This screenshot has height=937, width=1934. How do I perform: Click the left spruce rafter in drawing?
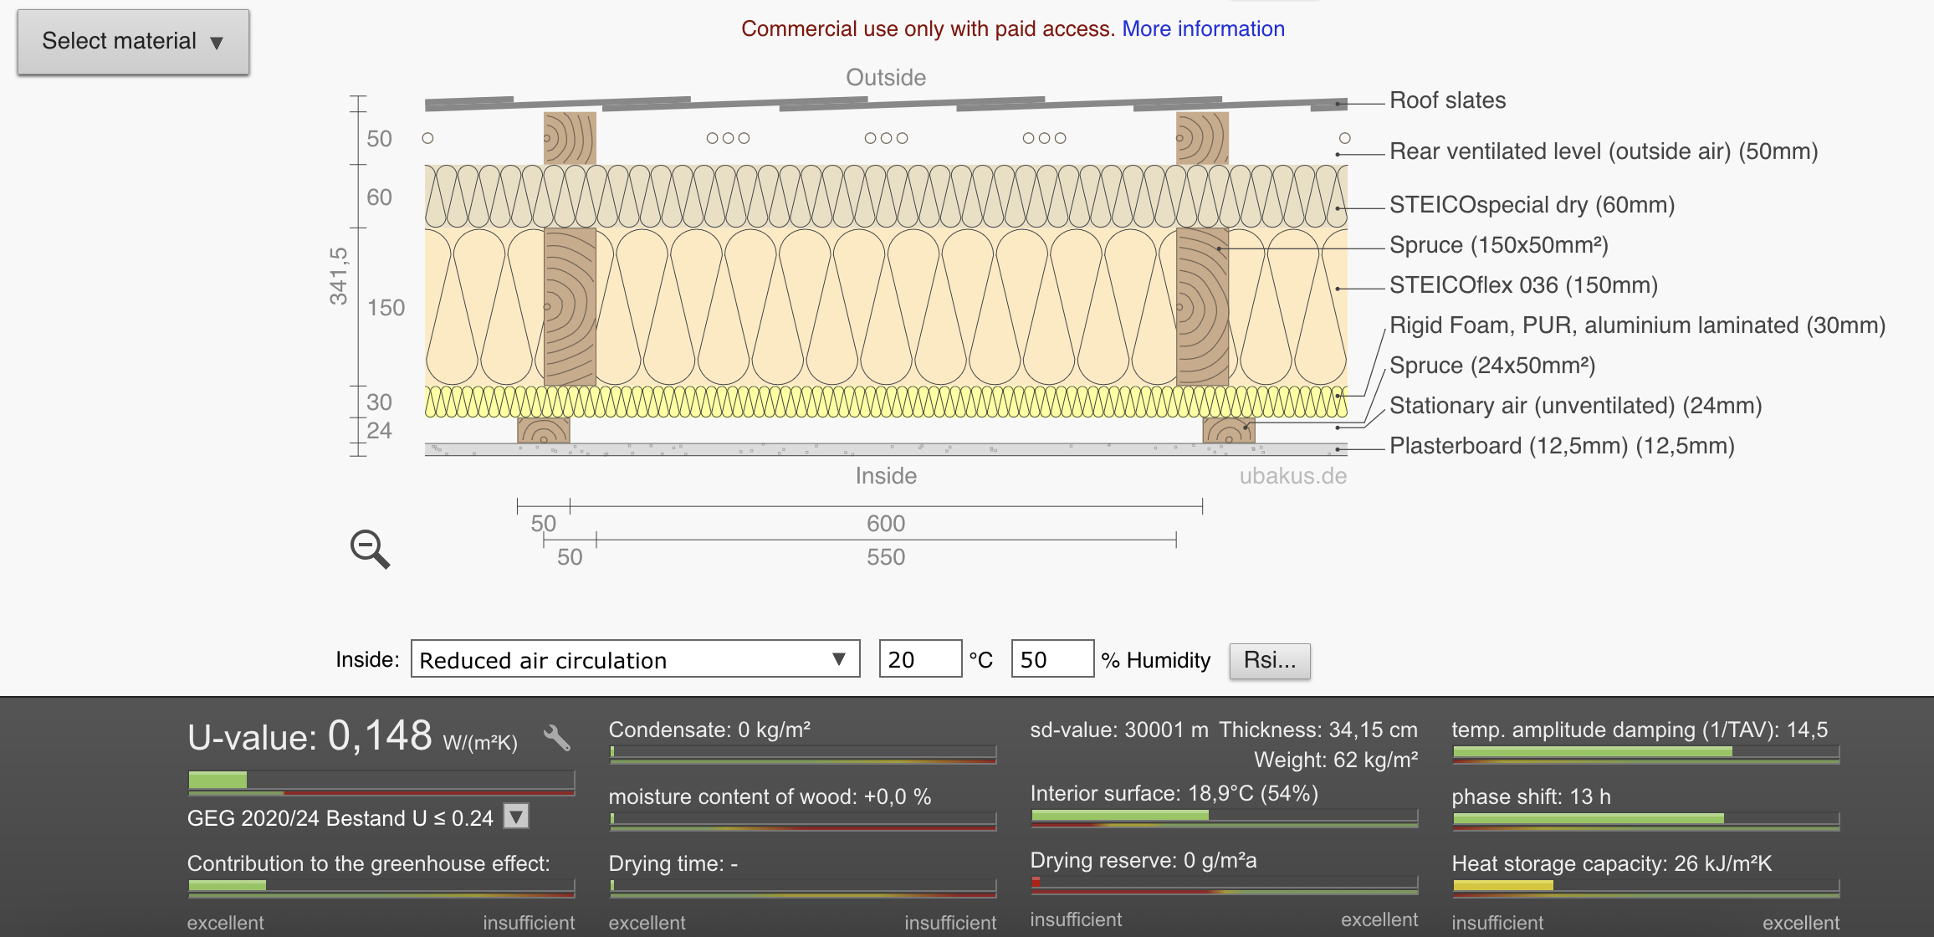click(570, 306)
